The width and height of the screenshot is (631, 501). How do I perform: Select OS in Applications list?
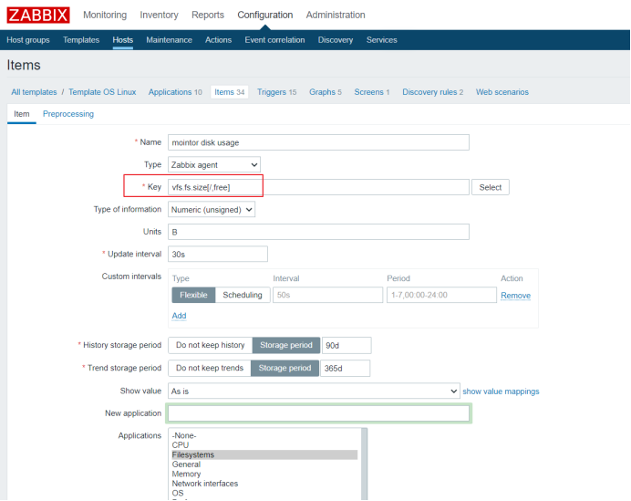tap(264, 494)
